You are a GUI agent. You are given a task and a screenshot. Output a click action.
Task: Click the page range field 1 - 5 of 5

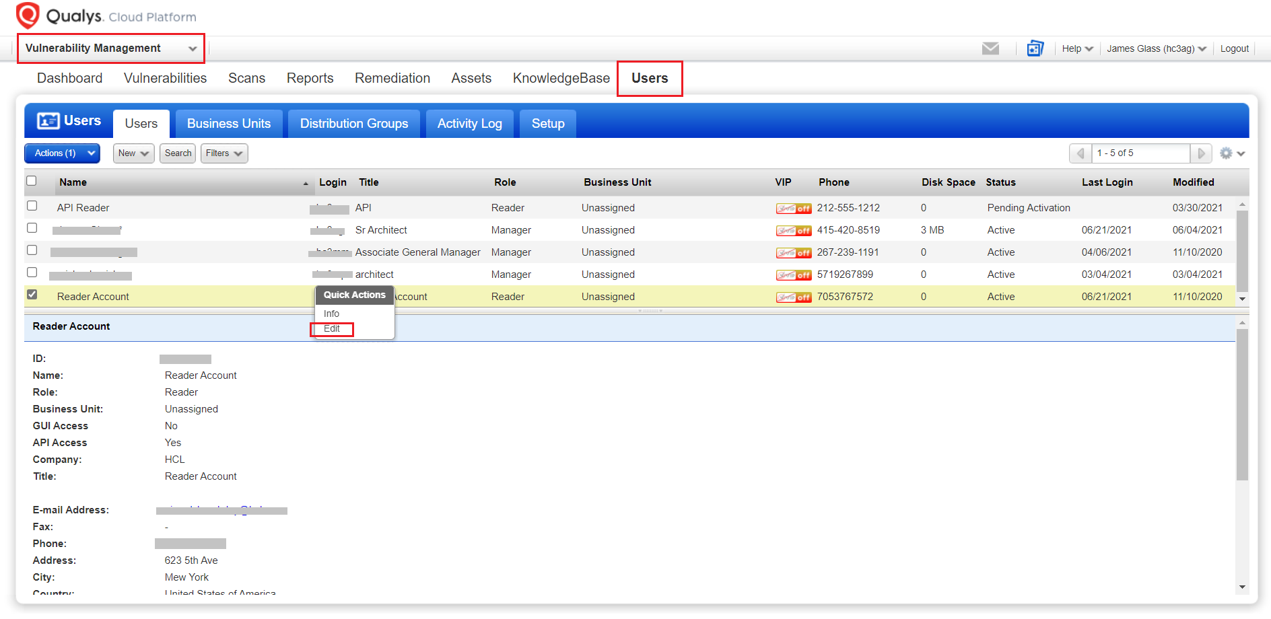coord(1141,153)
